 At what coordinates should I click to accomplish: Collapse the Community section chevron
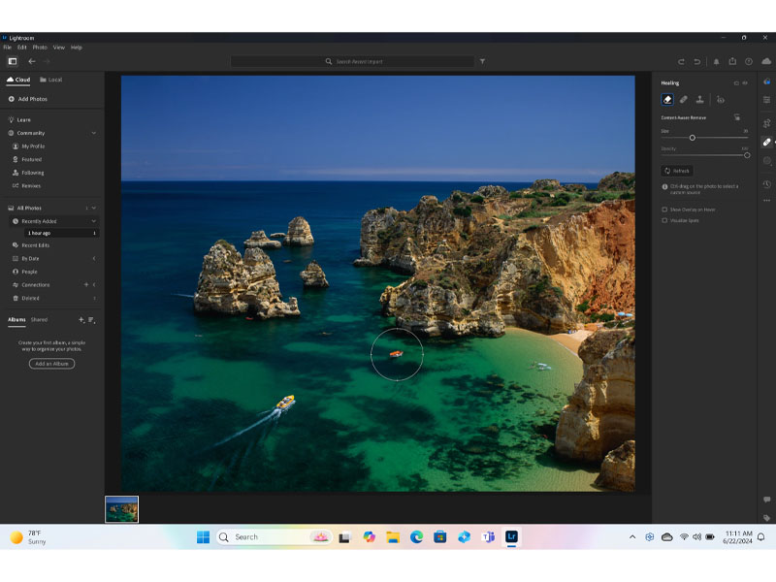(93, 133)
